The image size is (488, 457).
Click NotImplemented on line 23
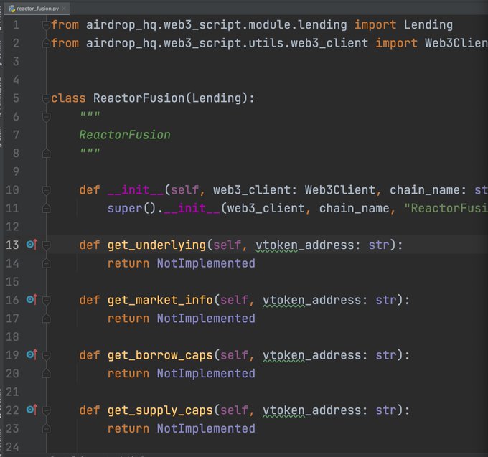[206, 429]
